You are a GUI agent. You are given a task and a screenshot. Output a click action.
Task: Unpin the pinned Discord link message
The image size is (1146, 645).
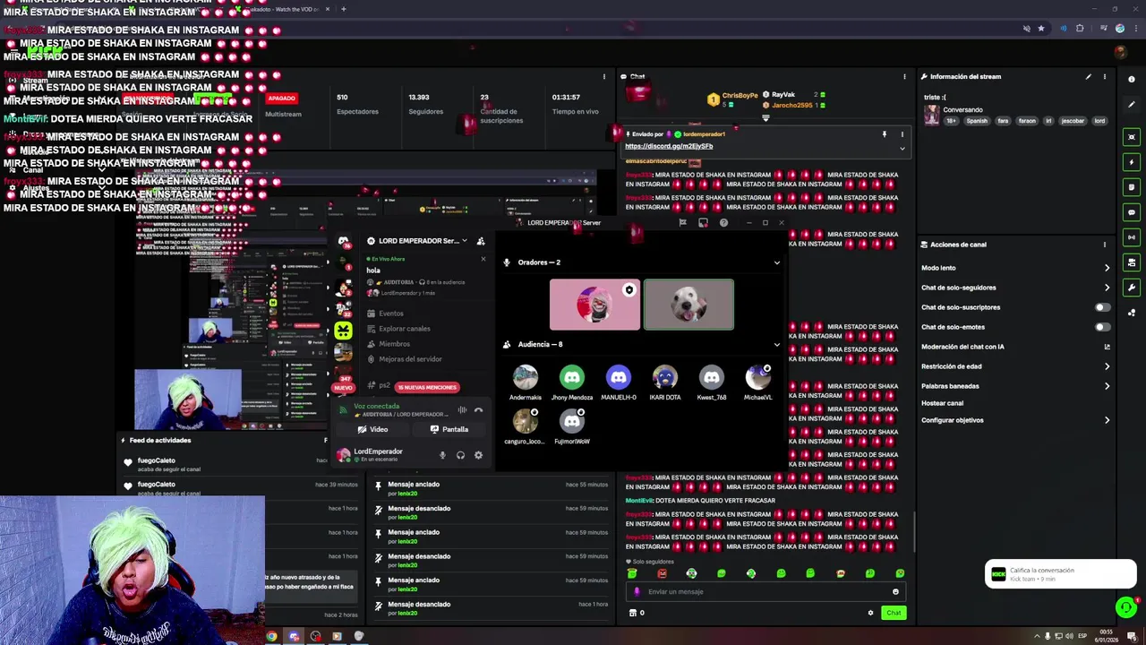(884, 134)
